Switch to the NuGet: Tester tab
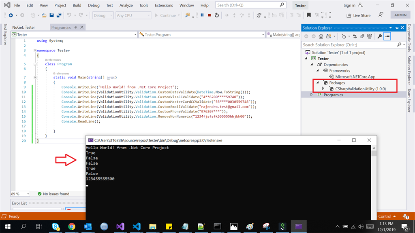Image resolution: width=415 pixels, height=233 pixels. coord(24,28)
